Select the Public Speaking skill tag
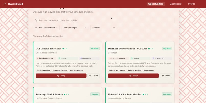 click(x=43, y=70)
